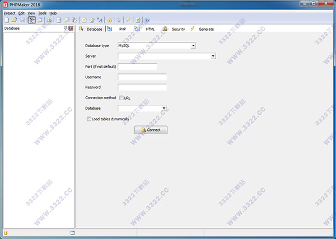Close the PHPMaker 2018 window
The height and width of the screenshot is (239, 336).
[326, 3]
